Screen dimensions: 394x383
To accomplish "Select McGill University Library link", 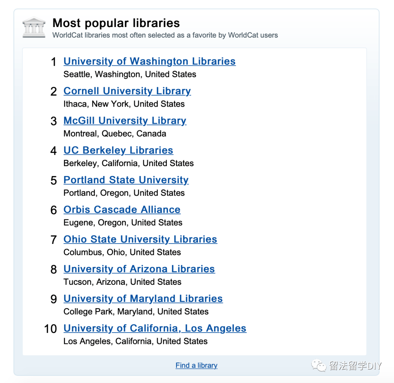I will 125,120.
